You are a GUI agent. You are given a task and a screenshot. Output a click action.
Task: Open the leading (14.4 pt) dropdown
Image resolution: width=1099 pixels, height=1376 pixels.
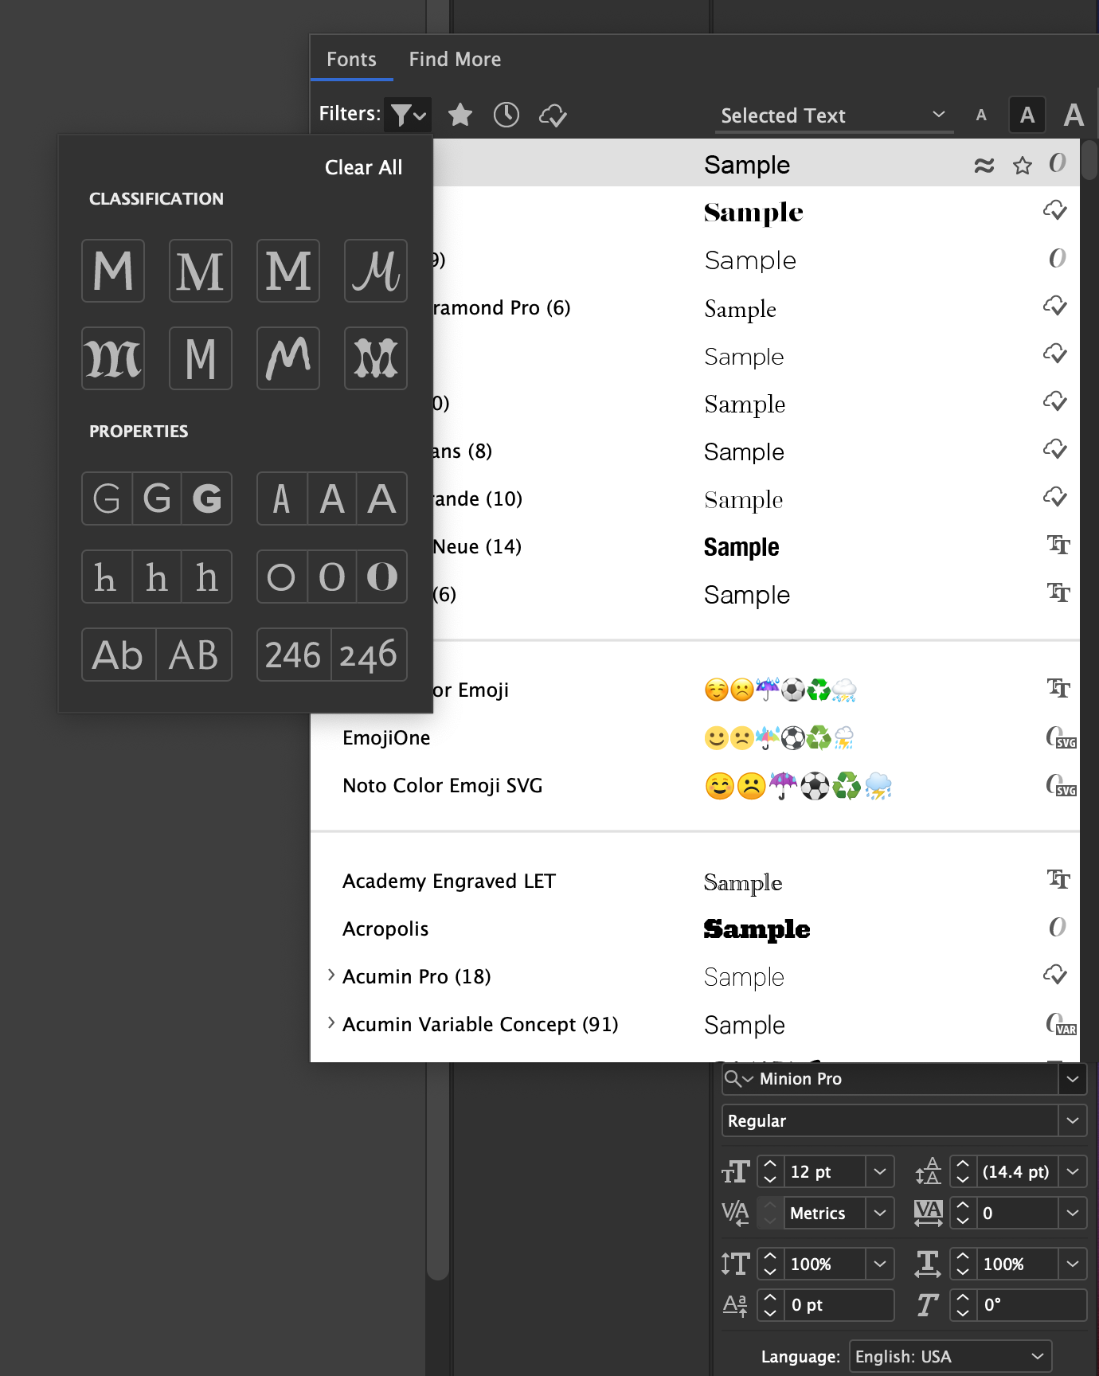click(1073, 1171)
